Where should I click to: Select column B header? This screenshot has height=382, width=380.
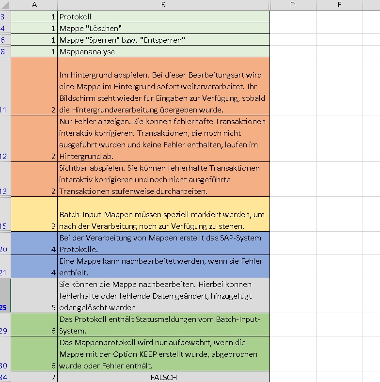point(164,5)
